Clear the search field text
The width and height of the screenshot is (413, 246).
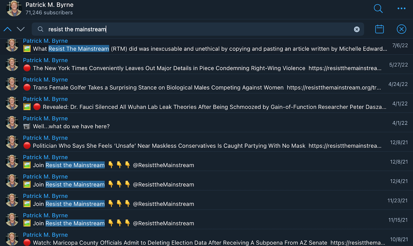[x=357, y=29]
